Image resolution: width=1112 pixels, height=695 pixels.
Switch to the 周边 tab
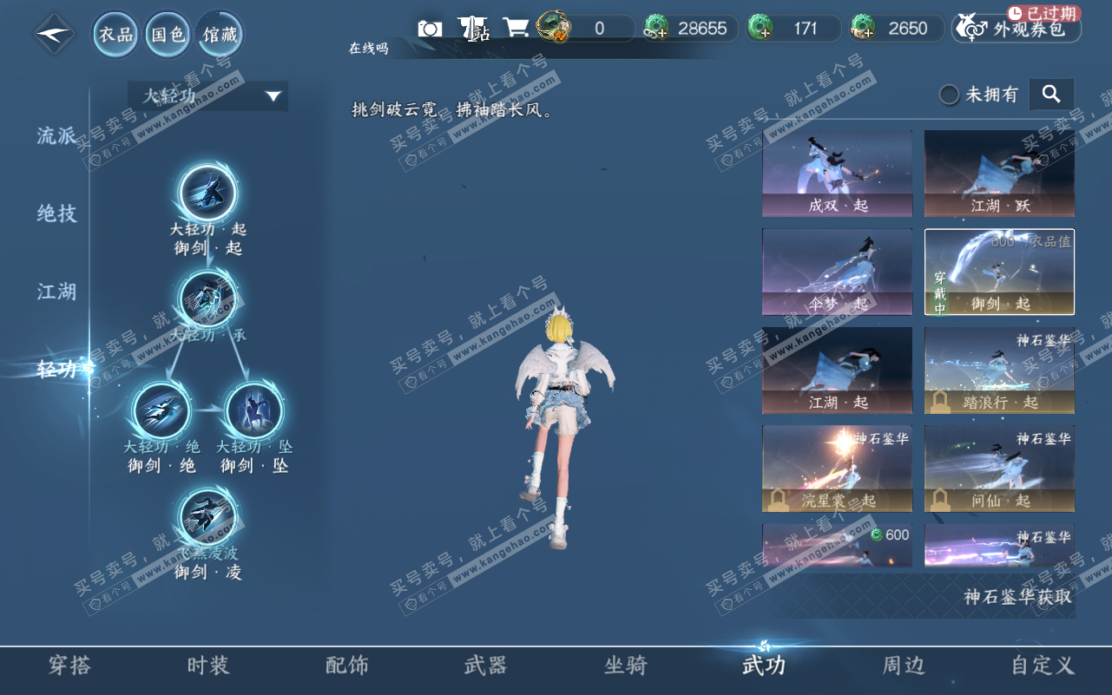[904, 665]
